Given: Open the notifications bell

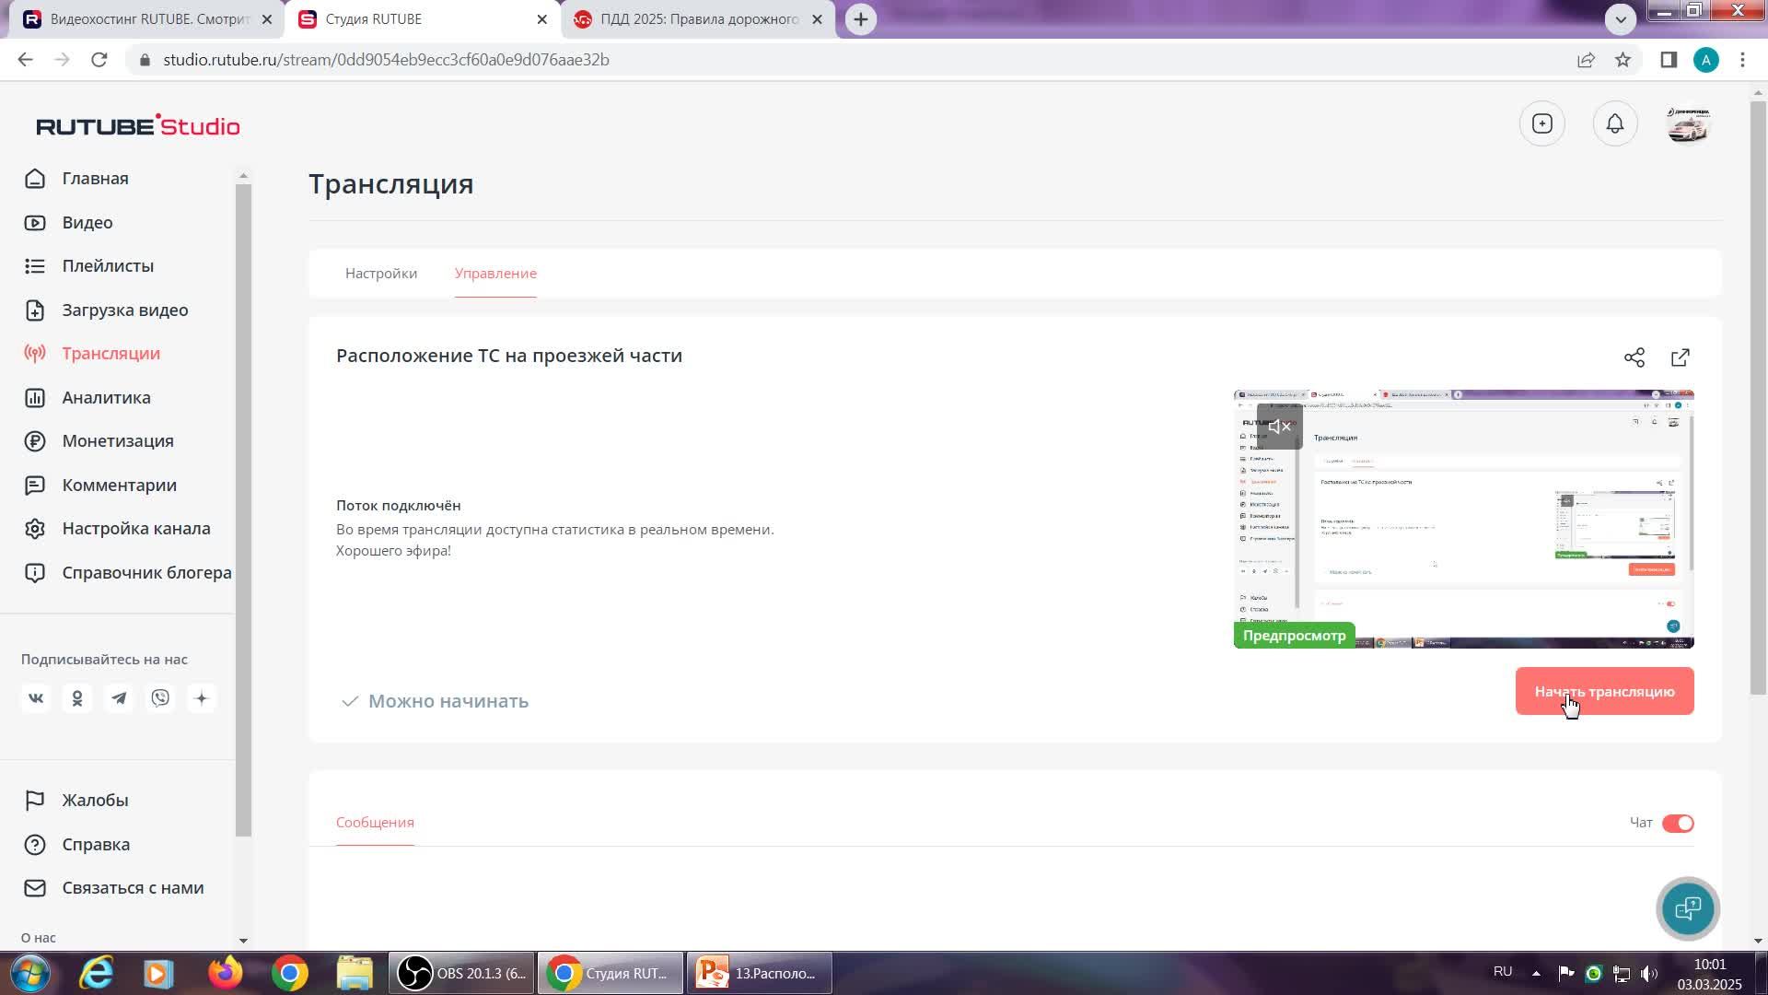Looking at the screenshot, I should point(1615,123).
